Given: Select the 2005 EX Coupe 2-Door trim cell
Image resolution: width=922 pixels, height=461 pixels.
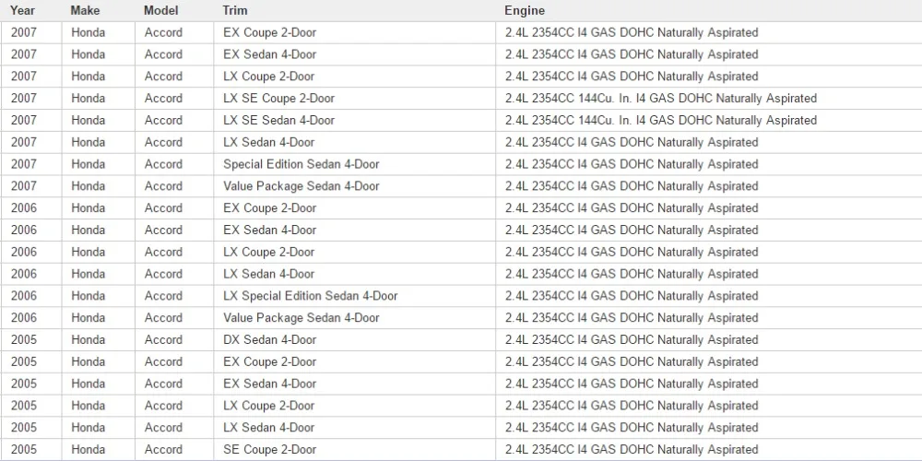Looking at the screenshot, I should pyautogui.click(x=355, y=361).
